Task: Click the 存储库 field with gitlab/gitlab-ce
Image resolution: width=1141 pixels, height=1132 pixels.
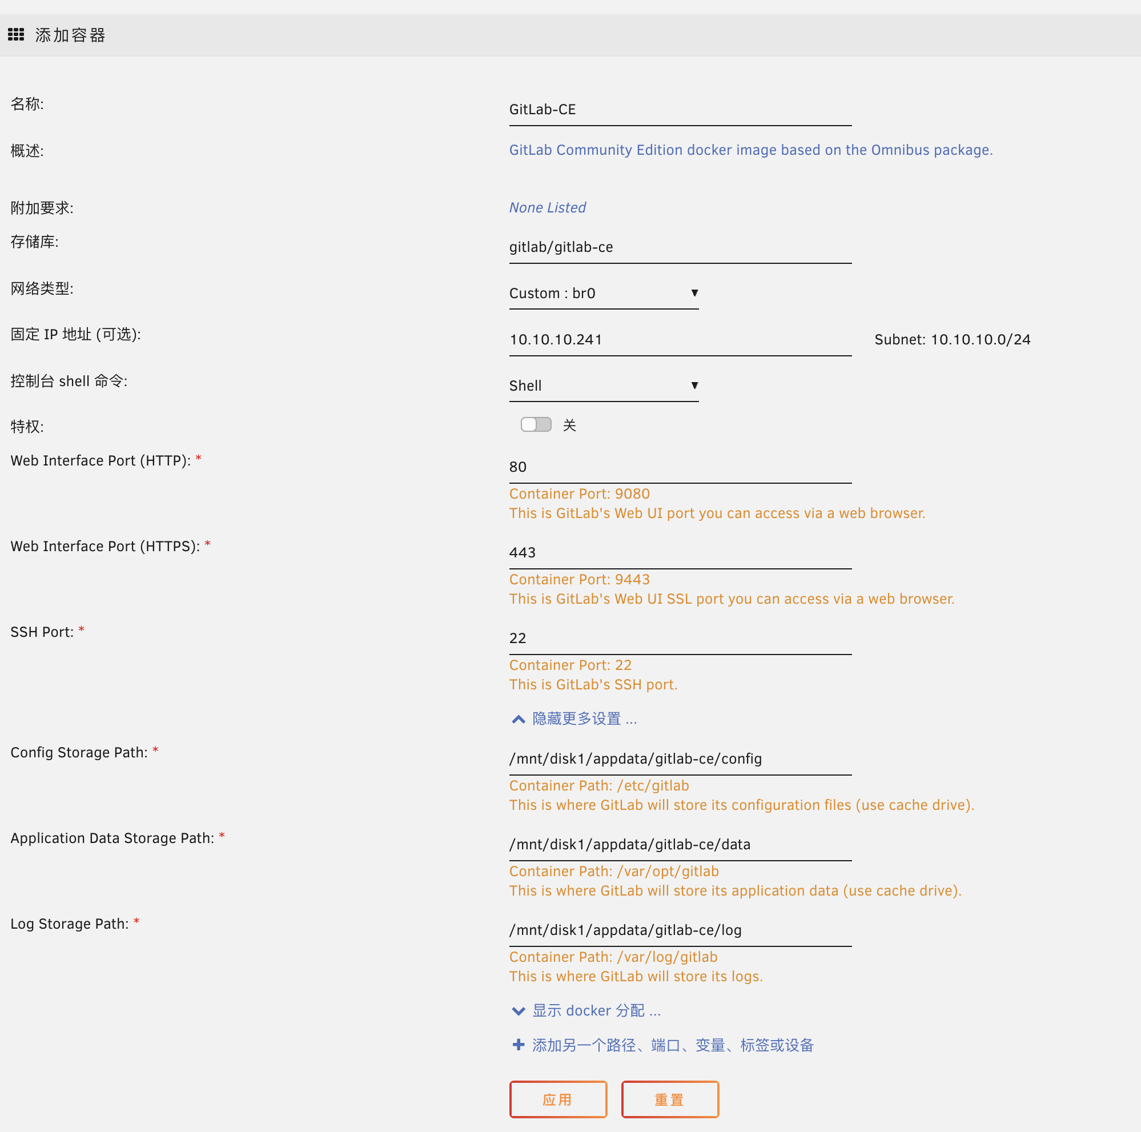Action: pos(680,247)
